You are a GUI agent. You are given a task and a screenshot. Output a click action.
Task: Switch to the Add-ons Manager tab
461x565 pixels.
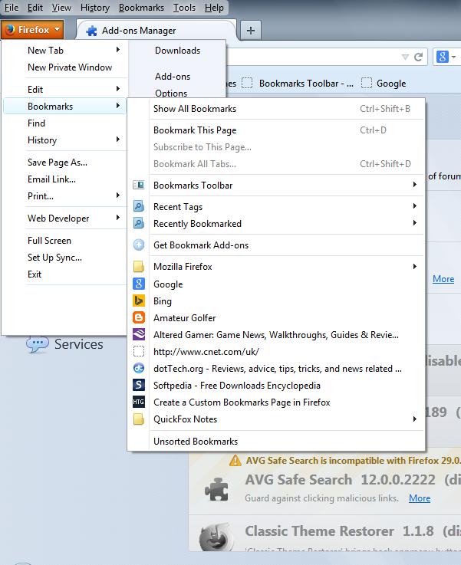coord(157,31)
